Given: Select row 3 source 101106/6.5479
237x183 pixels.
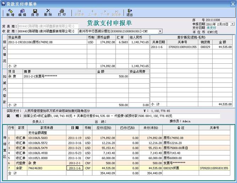Looking at the screenshot, I should pos(46,148).
